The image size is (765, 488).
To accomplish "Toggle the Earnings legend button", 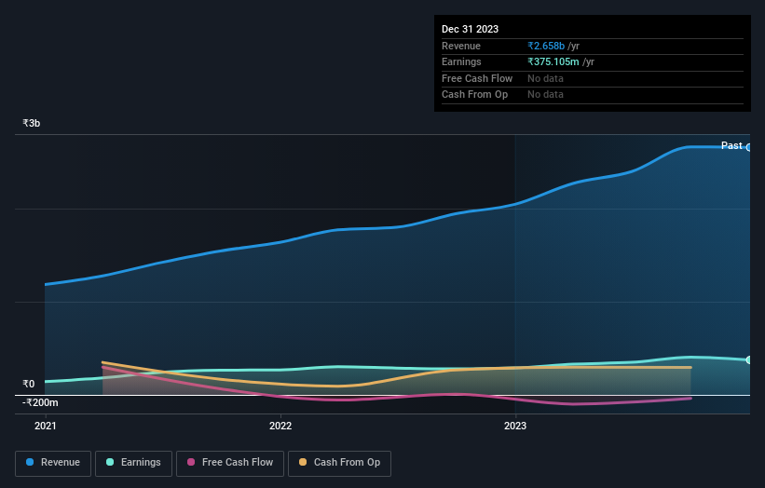I will (133, 463).
